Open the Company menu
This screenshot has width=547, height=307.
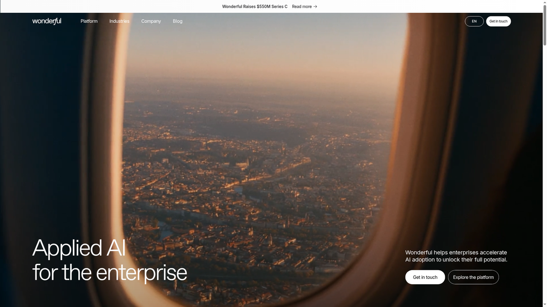point(151,21)
